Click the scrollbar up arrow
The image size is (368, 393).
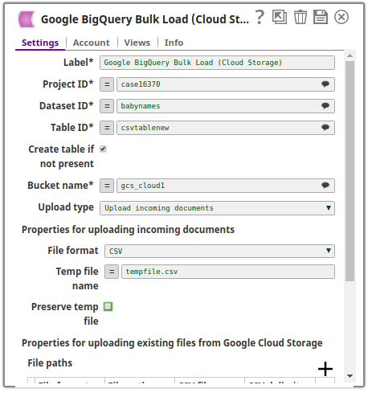(350, 55)
